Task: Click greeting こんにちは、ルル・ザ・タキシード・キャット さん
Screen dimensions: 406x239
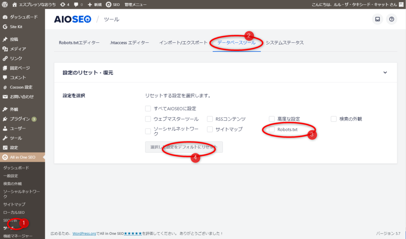Action: (x=354, y=4)
